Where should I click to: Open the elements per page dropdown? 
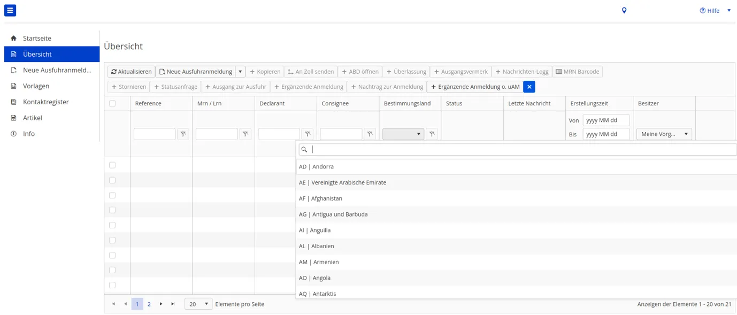coord(198,304)
